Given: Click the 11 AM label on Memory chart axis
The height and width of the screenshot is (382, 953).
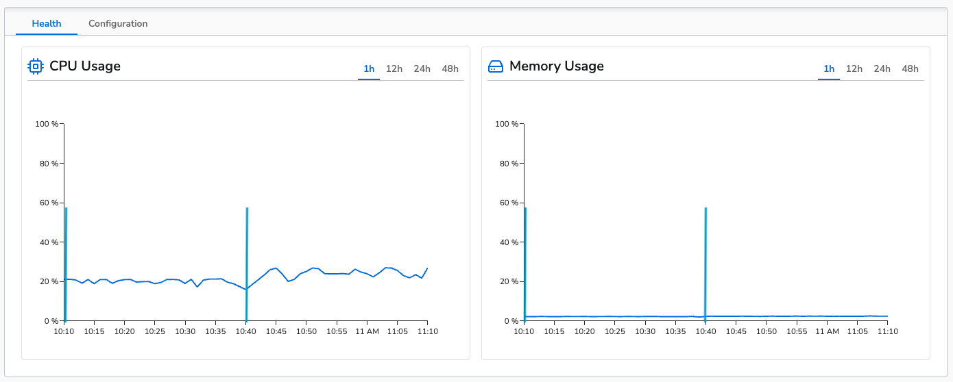Looking at the screenshot, I should coord(827,331).
